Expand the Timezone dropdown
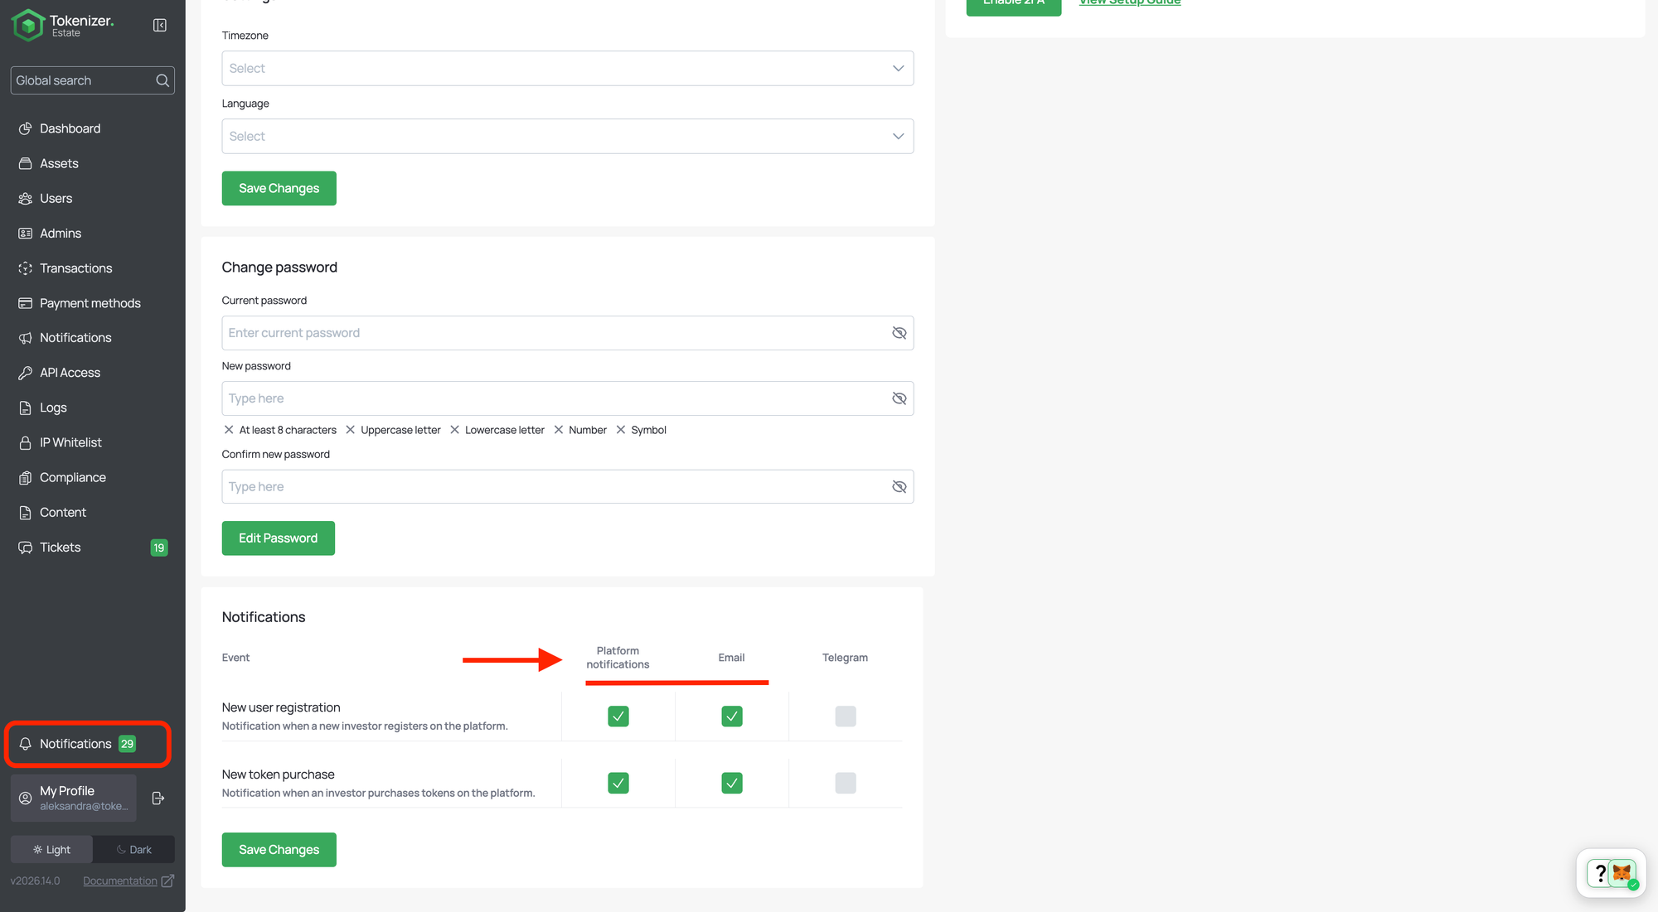 [567, 69]
